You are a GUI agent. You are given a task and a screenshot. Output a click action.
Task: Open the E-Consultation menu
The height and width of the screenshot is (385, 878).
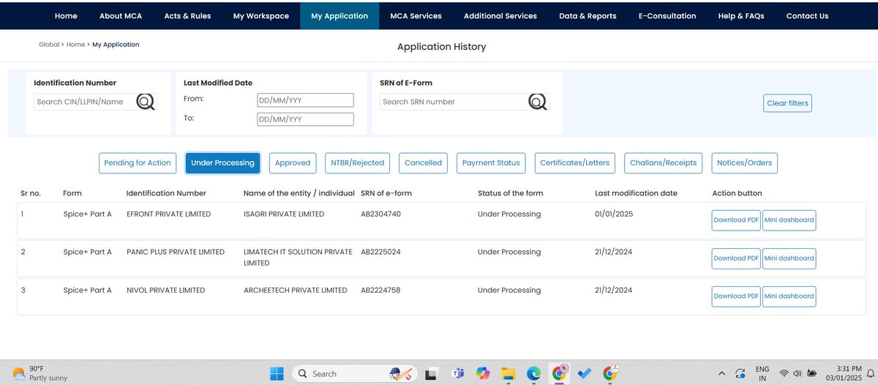[x=667, y=15]
